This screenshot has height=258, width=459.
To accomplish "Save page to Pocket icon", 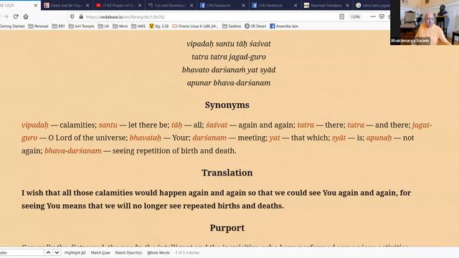I will (x=382, y=16).
